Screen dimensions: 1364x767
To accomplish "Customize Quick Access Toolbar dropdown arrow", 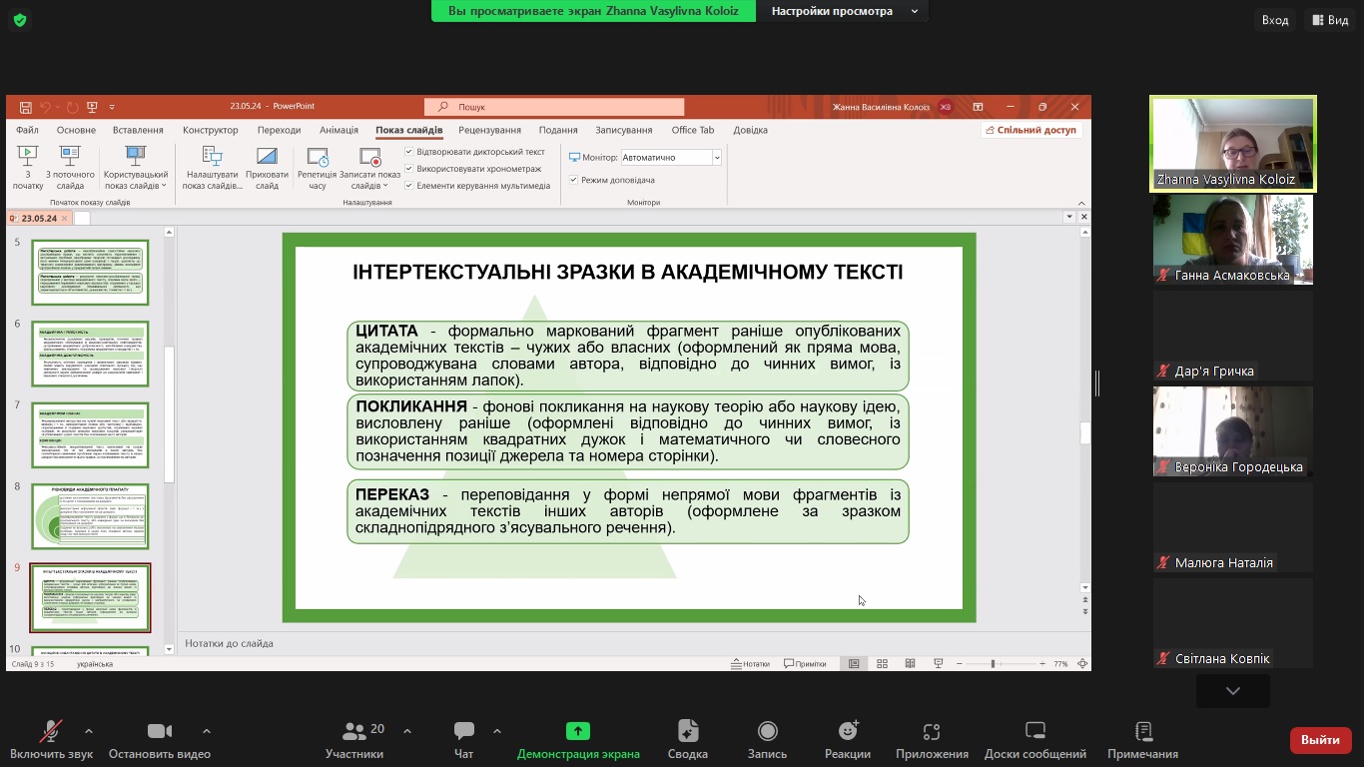I will click(112, 107).
